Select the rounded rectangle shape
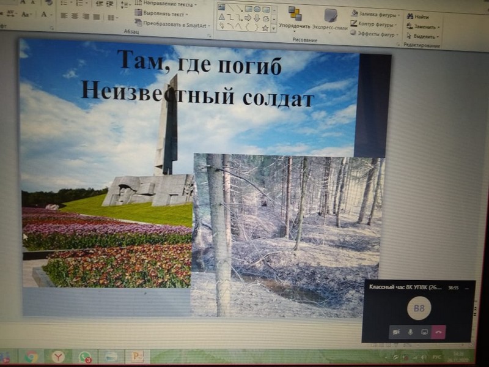Image resolution: width=489 pixels, height=367 pixels. [266, 9]
